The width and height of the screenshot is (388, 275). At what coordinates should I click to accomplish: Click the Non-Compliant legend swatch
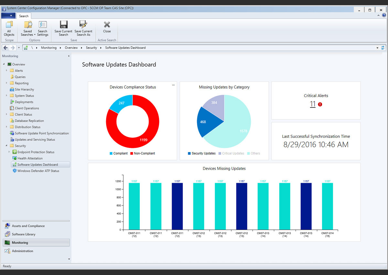click(x=132, y=153)
